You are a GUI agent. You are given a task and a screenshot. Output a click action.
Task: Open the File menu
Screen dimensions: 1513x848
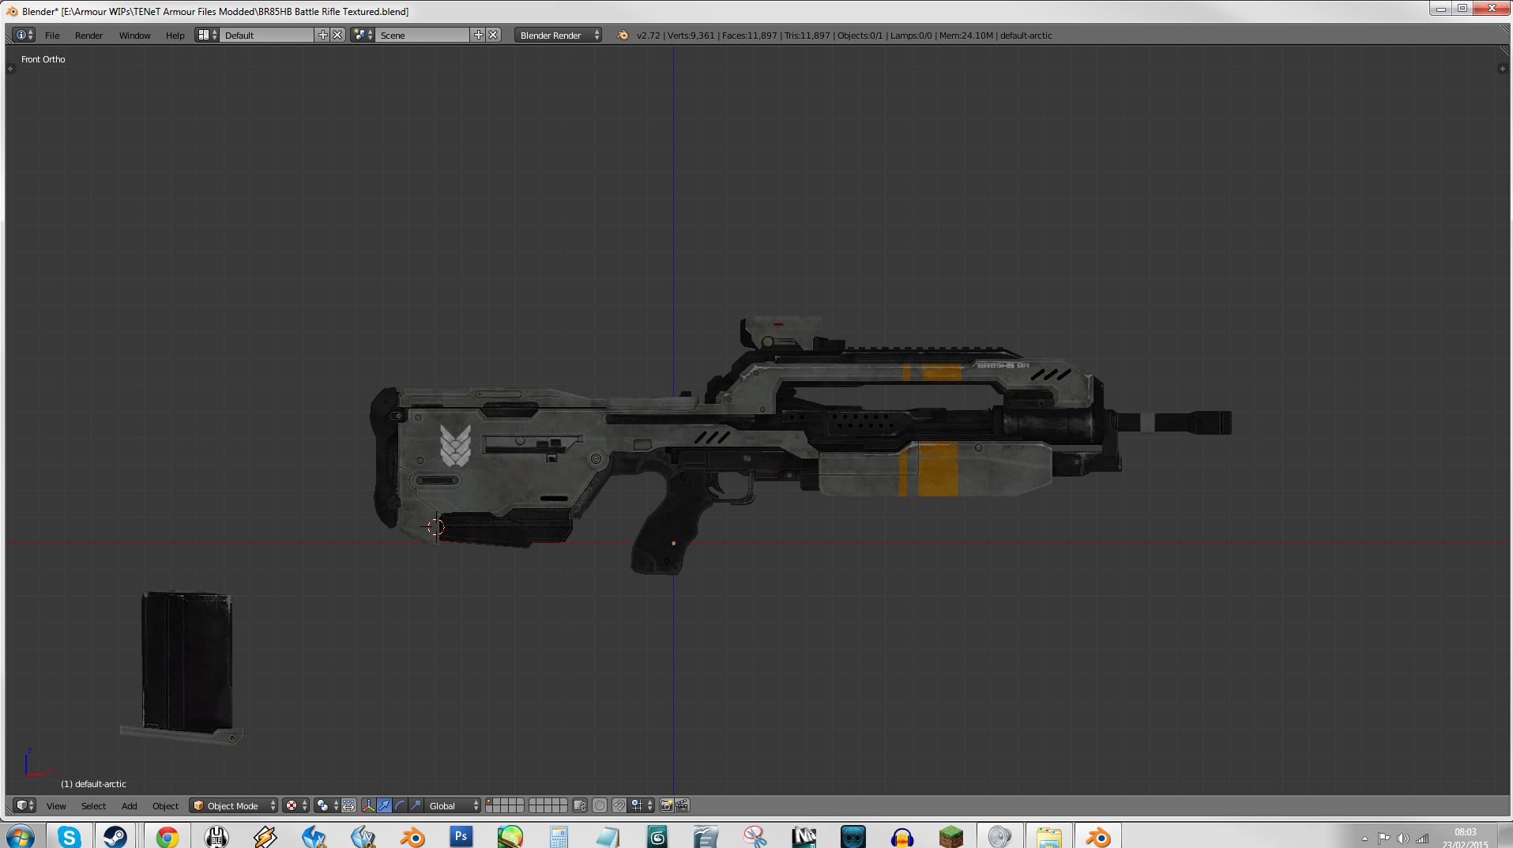click(x=52, y=36)
